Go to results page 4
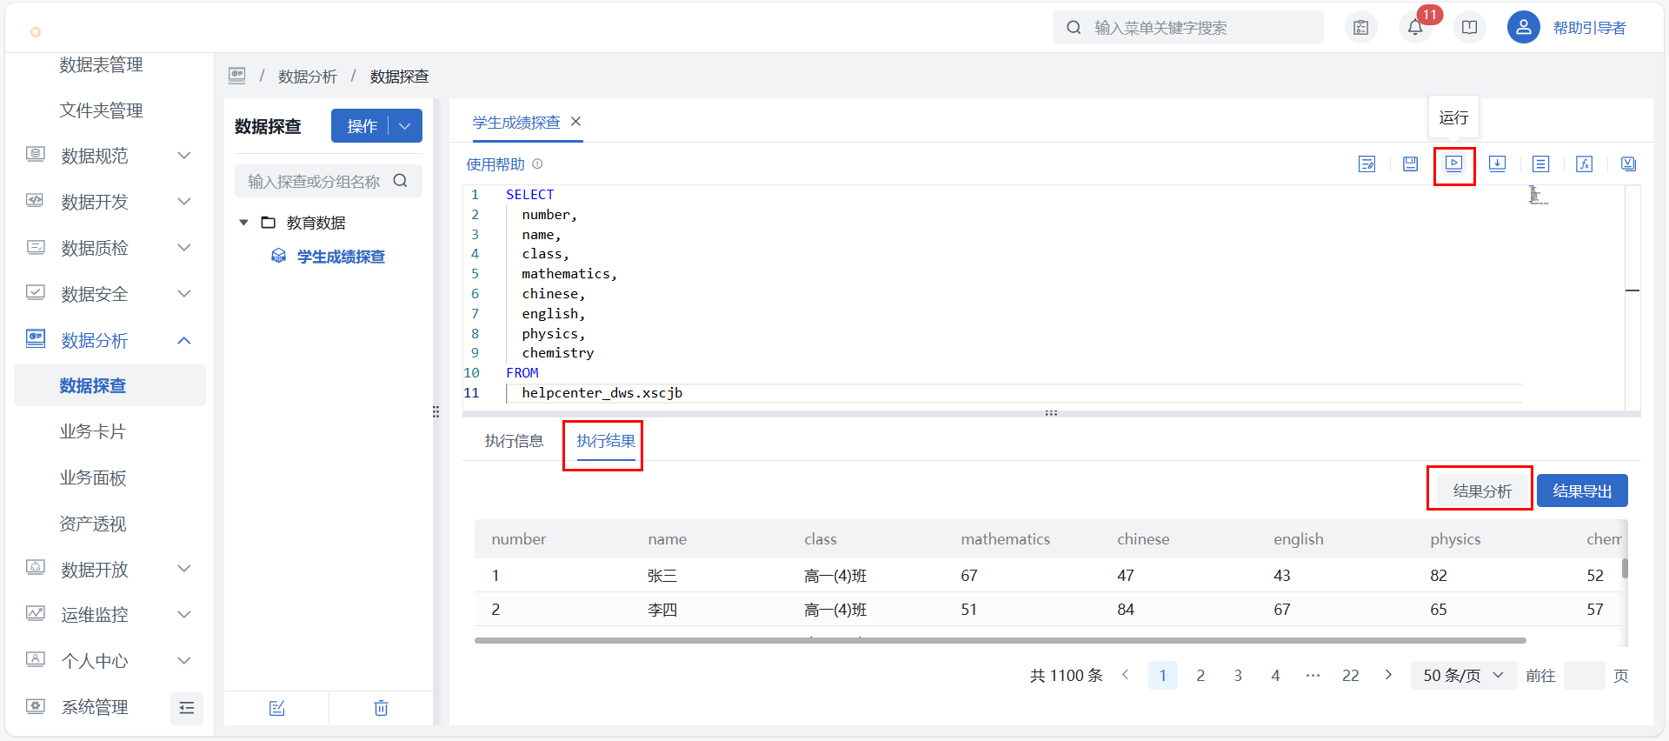This screenshot has height=741, width=1669. pyautogui.click(x=1275, y=675)
